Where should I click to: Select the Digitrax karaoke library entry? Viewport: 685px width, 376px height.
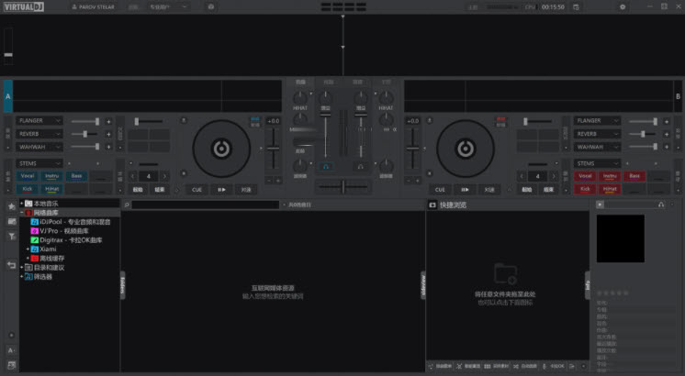pyautogui.click(x=71, y=240)
